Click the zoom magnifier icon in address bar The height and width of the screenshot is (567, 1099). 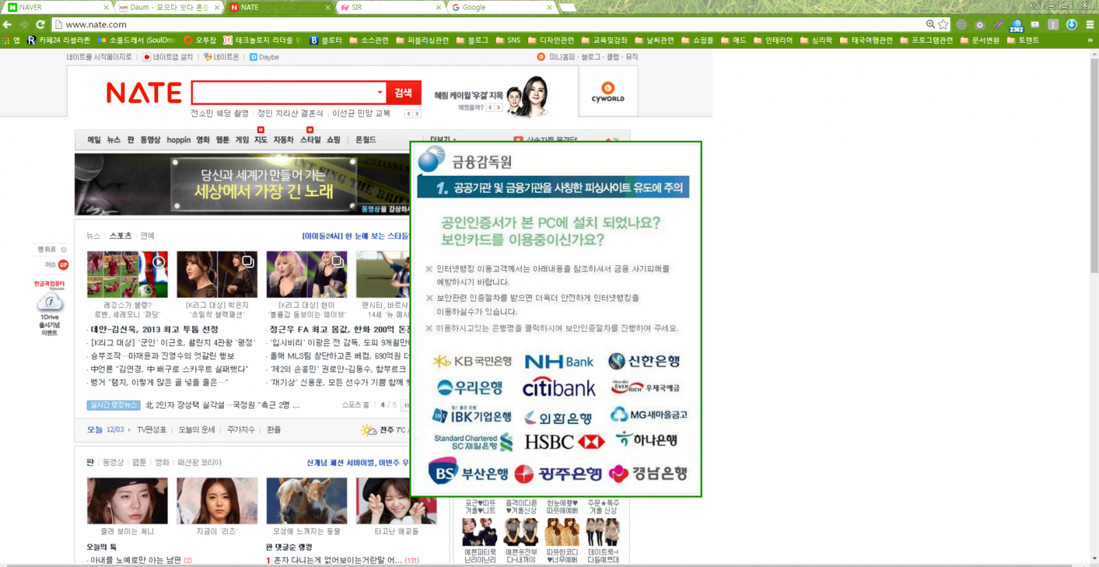(930, 24)
